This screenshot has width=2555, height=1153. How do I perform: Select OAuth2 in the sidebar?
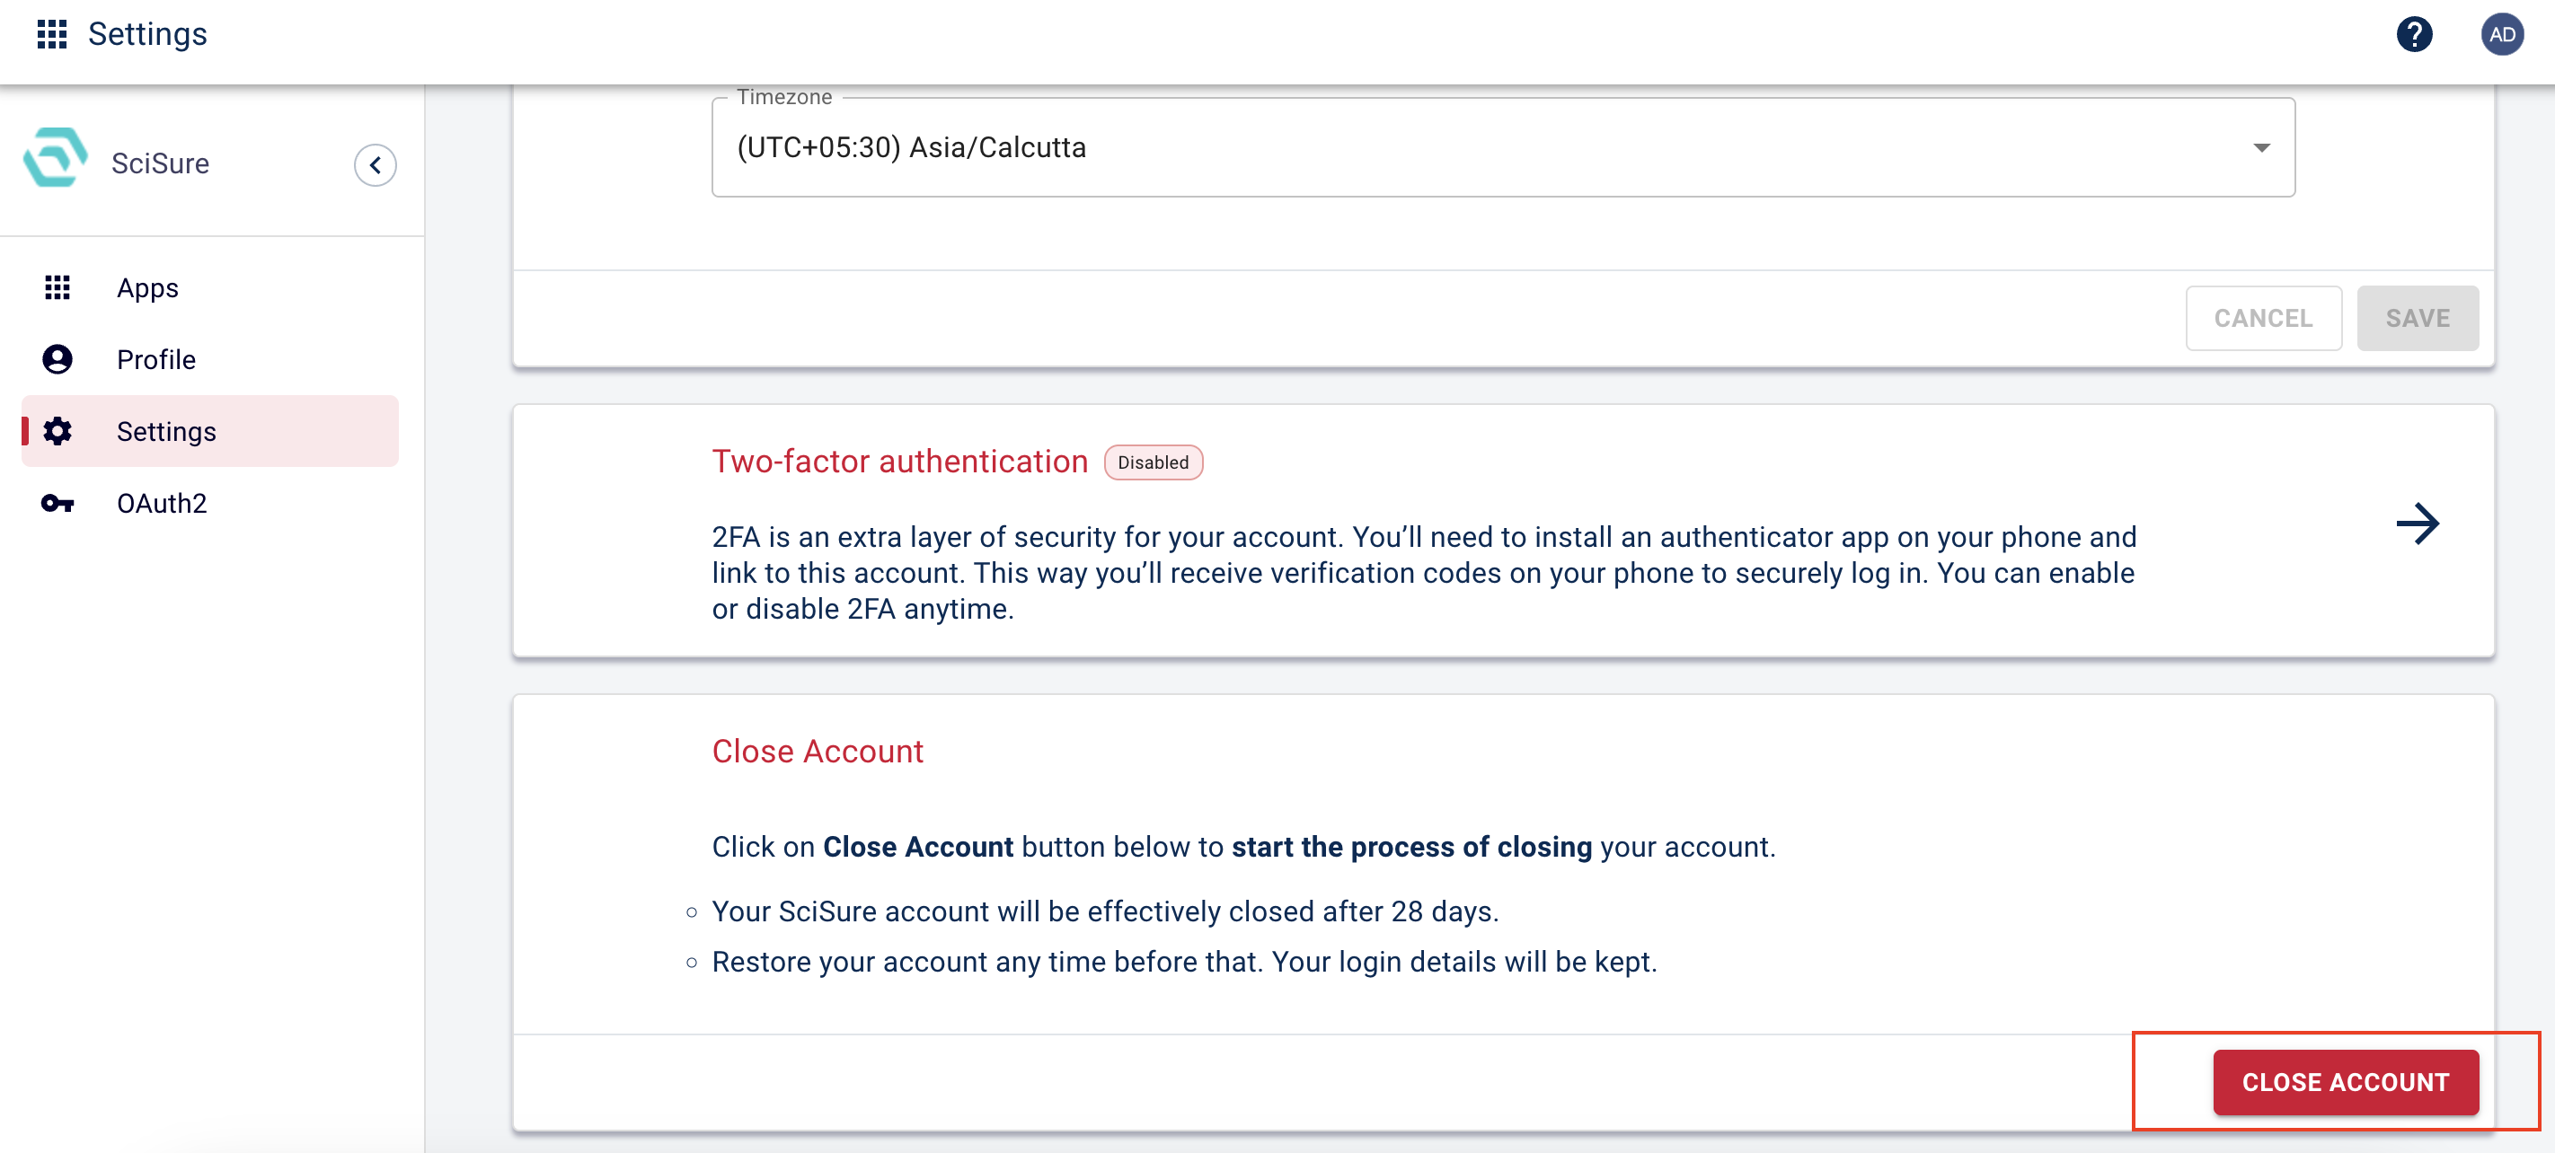coord(162,504)
